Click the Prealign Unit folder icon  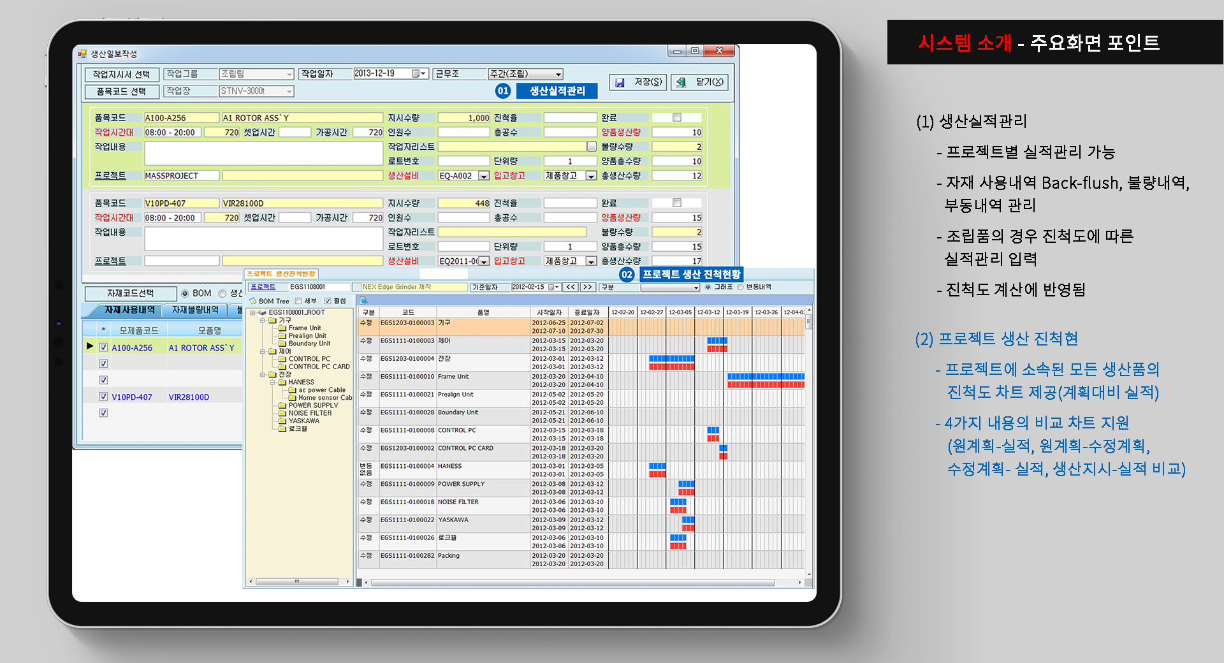[282, 336]
